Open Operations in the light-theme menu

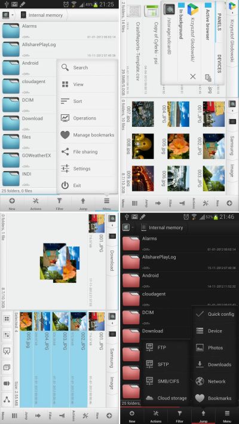[87, 118]
